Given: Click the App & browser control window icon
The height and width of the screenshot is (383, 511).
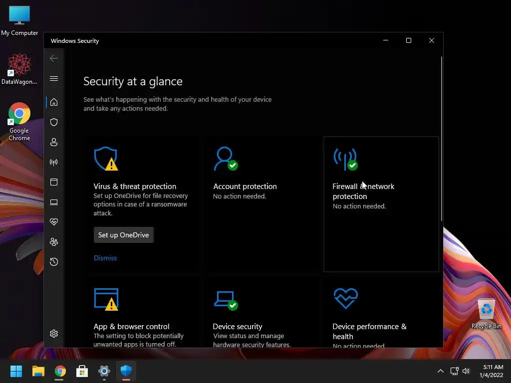Looking at the screenshot, I should coord(106,299).
